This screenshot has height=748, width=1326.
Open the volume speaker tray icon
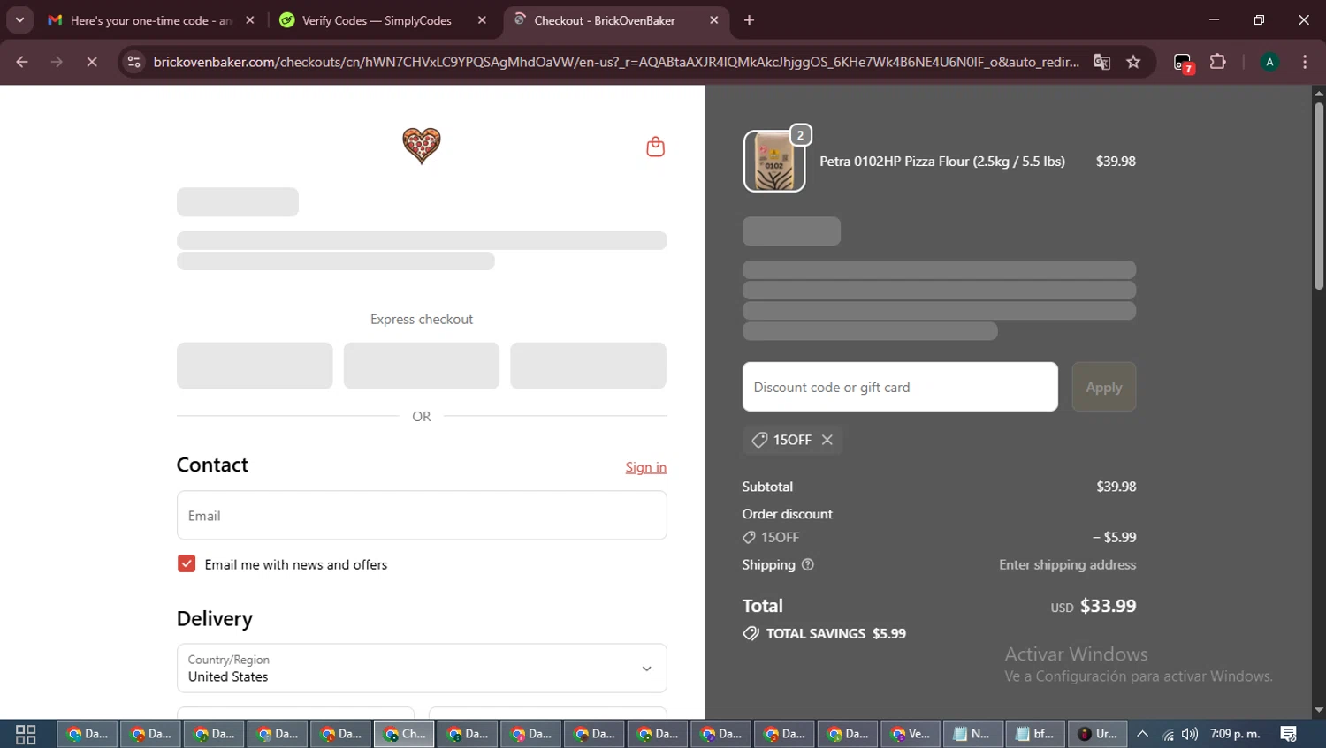click(x=1190, y=734)
